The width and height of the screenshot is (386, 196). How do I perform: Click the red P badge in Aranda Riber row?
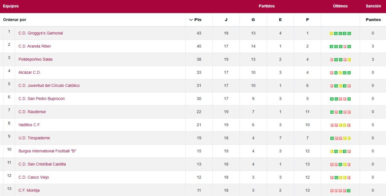(x=345, y=47)
